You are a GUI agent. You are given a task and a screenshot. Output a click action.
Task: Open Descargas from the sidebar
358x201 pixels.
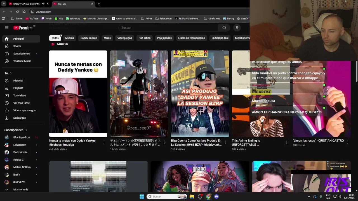tap(21, 118)
